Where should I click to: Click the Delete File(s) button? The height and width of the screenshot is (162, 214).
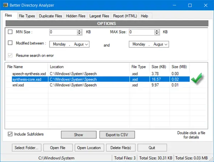pyautogui.click(x=121, y=148)
